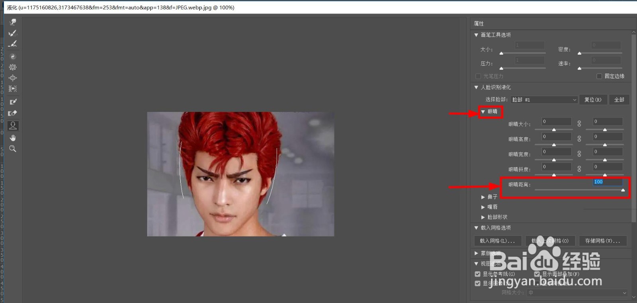Click the brush 压力 value field
This screenshot has height=303, width=637.
click(530, 60)
